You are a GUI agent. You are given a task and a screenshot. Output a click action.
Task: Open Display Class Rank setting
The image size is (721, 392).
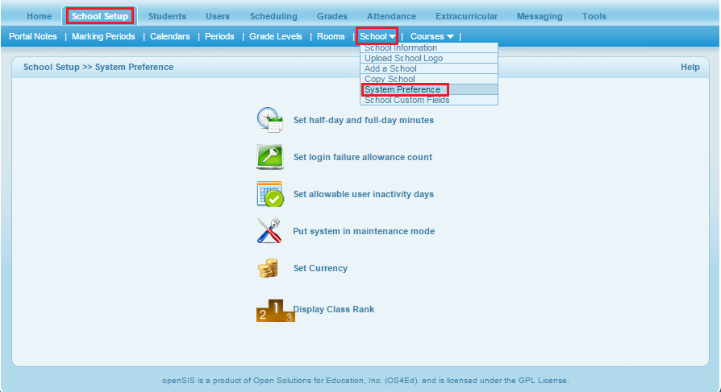point(334,309)
